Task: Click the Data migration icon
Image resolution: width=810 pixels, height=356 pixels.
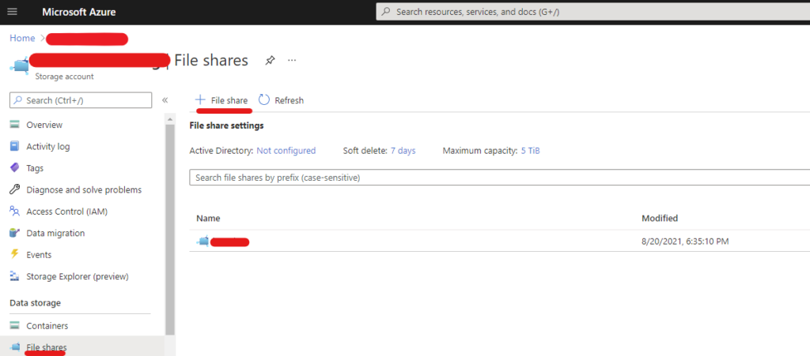Action: [15, 233]
